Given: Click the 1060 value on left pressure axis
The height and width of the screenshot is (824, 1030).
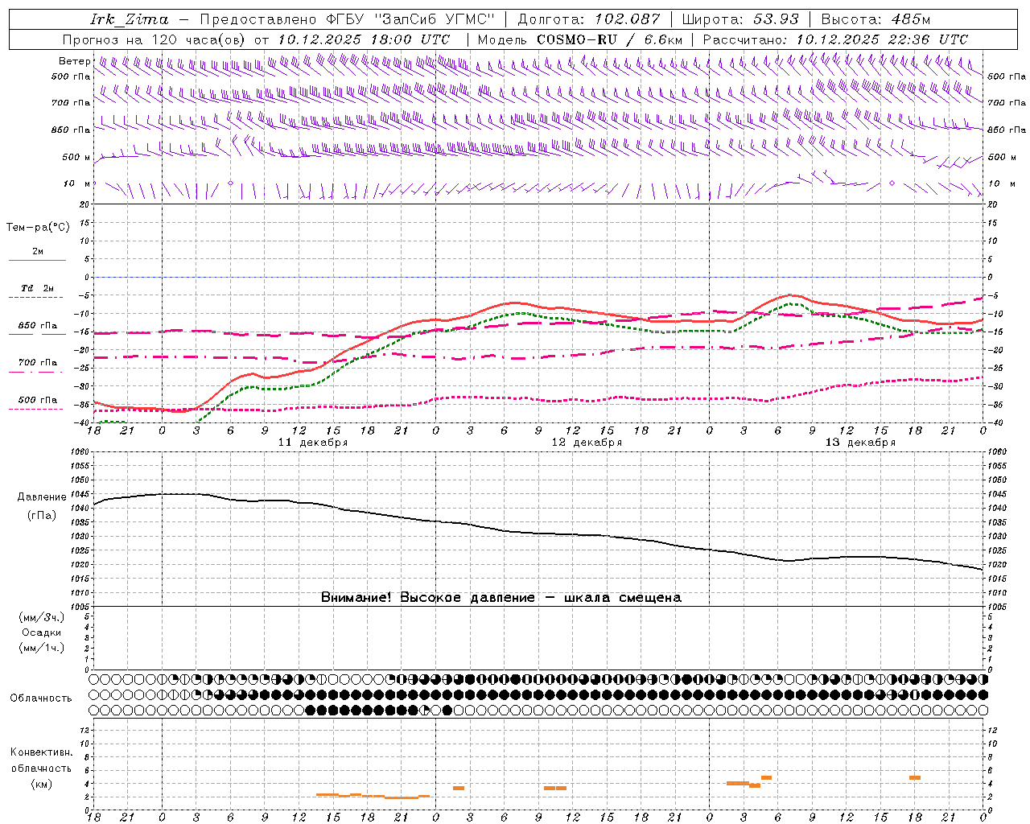Looking at the screenshot, I should [x=80, y=452].
